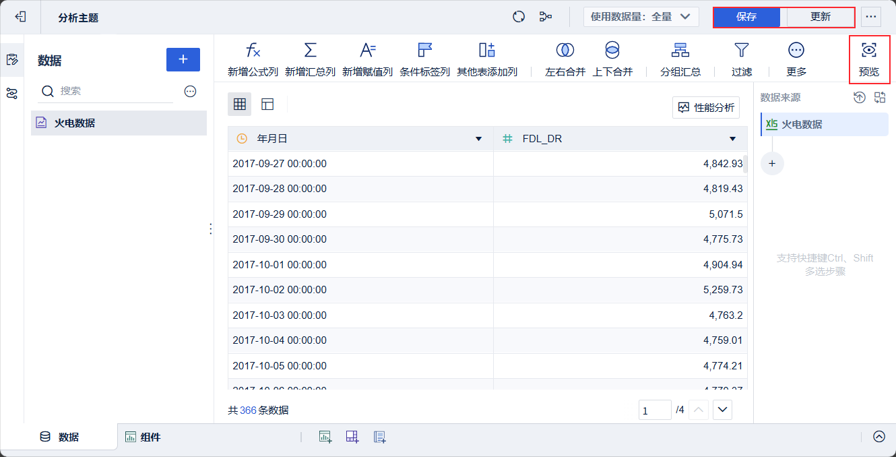Open the header ellipsis menu button

point(871,17)
